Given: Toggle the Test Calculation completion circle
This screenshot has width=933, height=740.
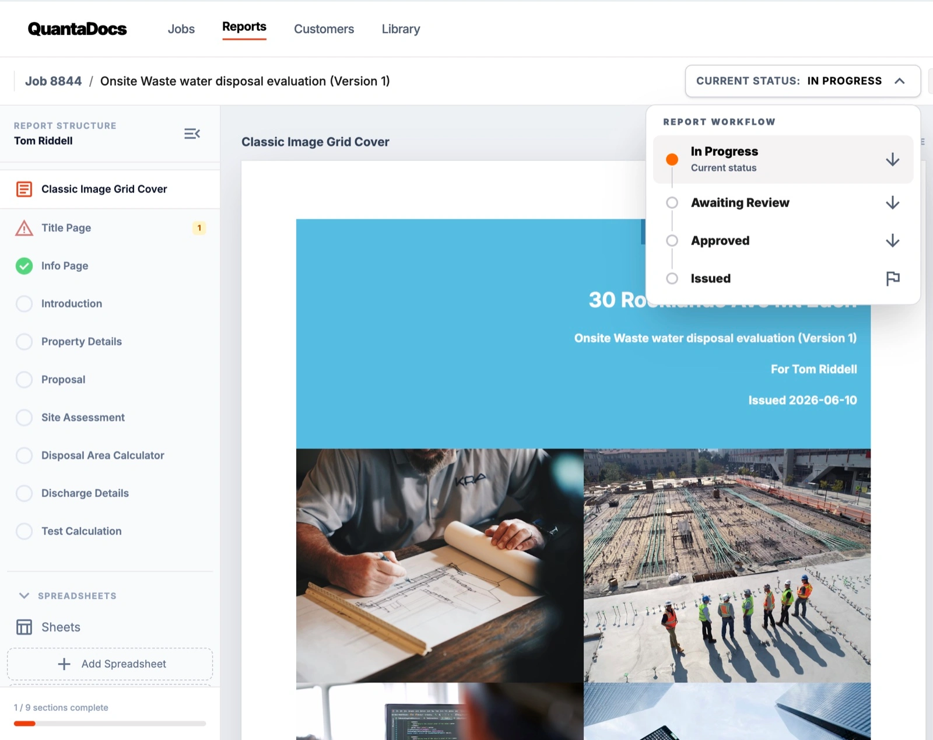Looking at the screenshot, I should pyautogui.click(x=24, y=531).
